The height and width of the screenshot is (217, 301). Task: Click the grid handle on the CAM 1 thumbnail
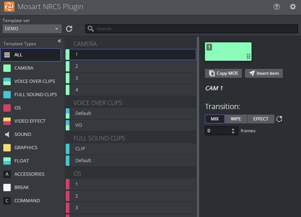click(249, 56)
